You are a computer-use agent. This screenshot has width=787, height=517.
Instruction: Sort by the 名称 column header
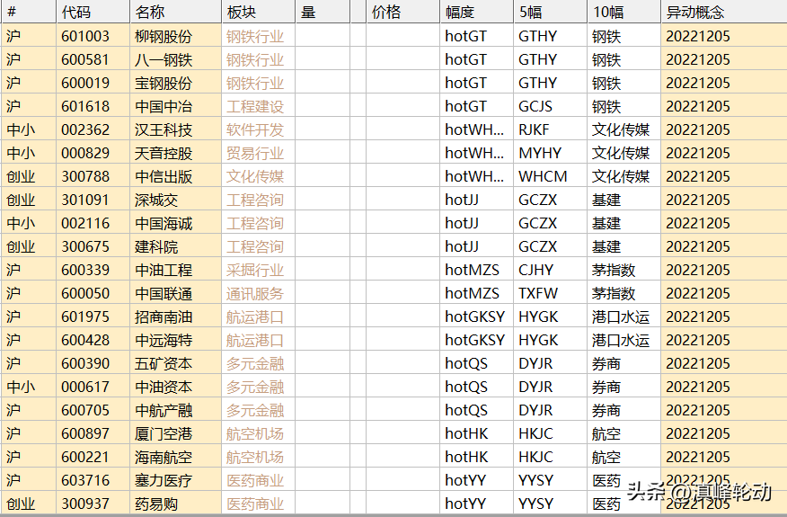176,12
